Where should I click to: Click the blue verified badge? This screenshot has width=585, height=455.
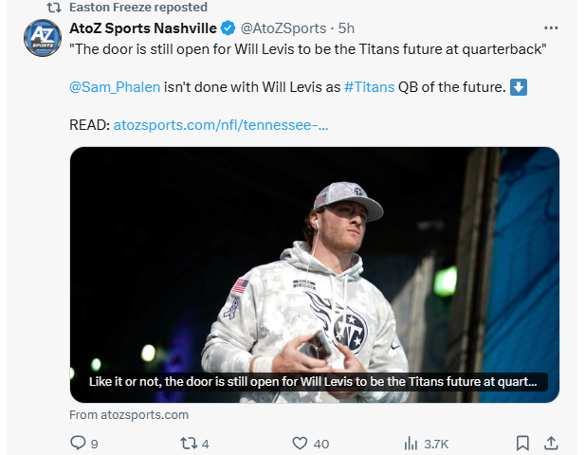(229, 27)
